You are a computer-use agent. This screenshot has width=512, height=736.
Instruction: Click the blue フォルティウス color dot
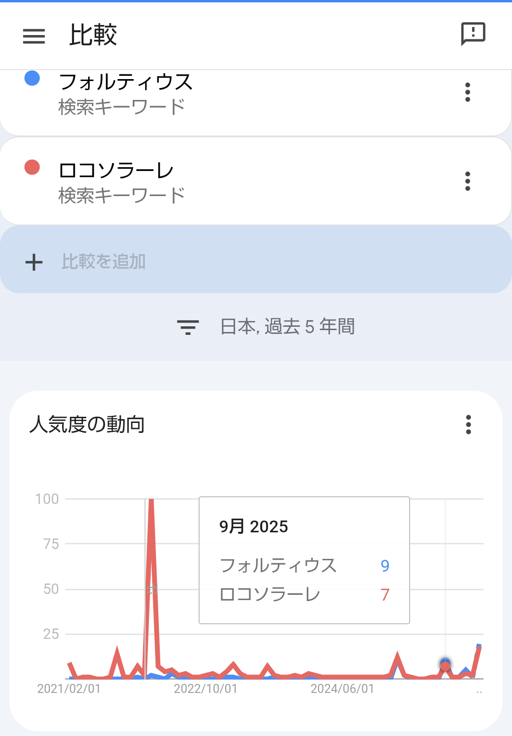32,78
